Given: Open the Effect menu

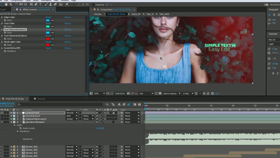Looking at the screenshot, I should (36, 1).
